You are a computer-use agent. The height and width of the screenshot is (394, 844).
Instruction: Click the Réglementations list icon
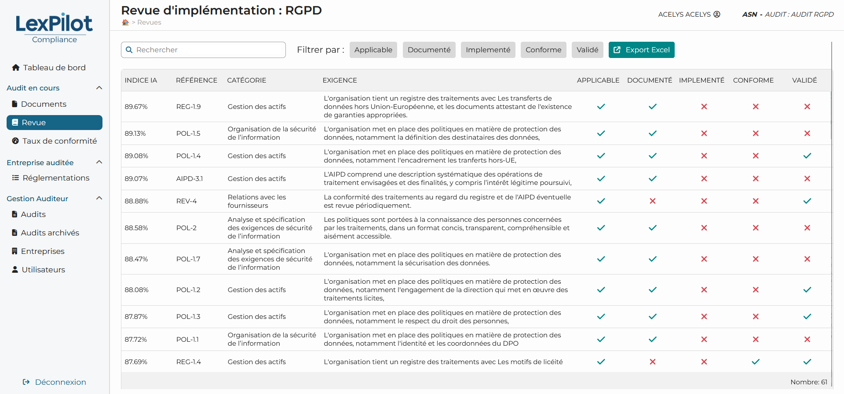coord(15,178)
